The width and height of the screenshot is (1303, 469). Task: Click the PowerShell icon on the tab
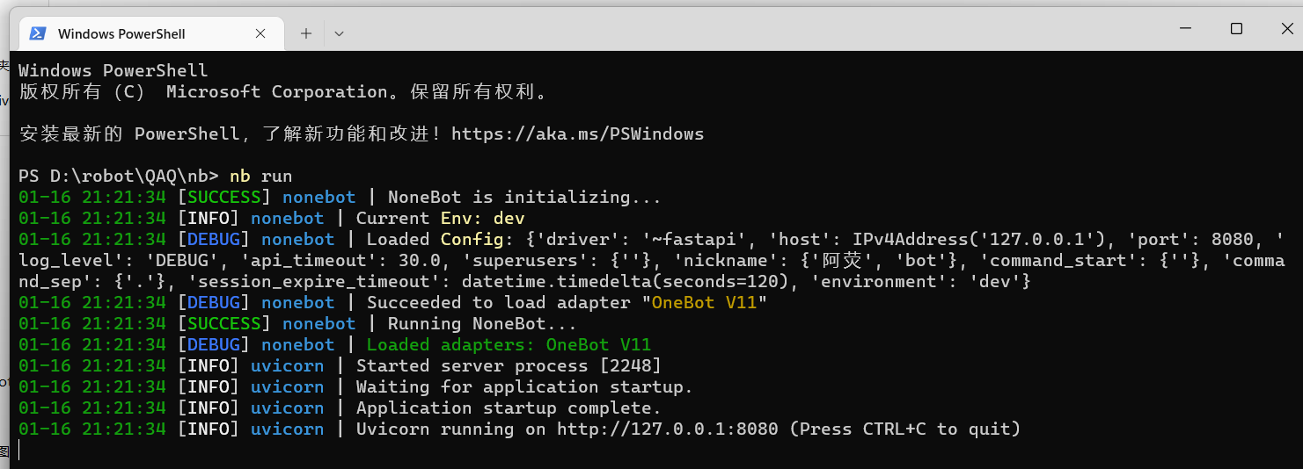tap(38, 33)
